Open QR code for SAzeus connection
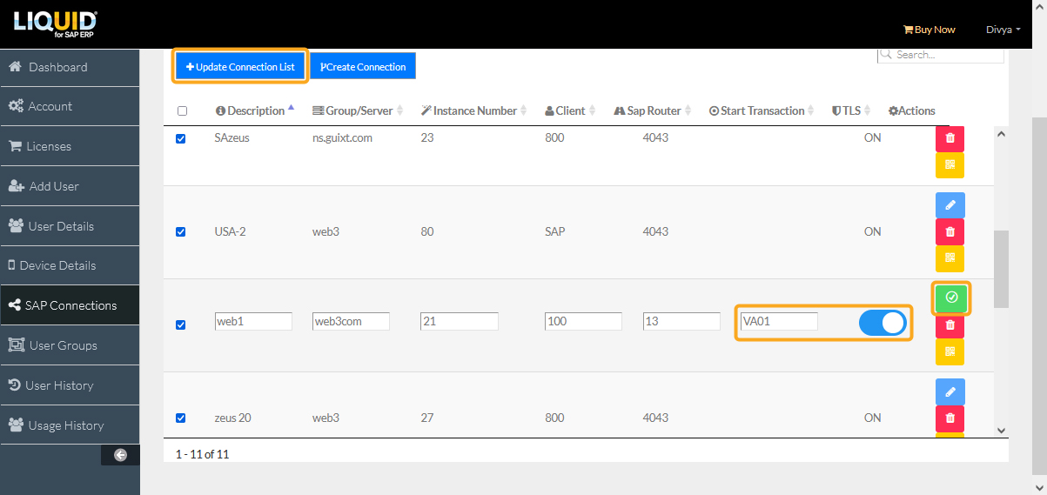 950,164
